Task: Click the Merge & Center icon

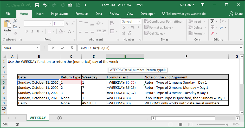Action: [x=112, y=31]
